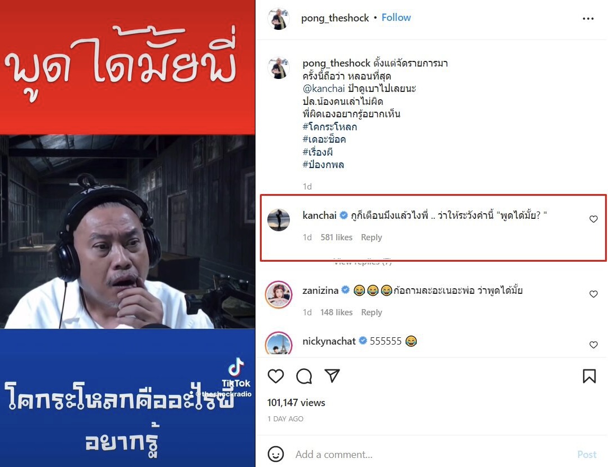This screenshot has height=467, width=608.
Task: Open pong_theshock header profile avatar
Action: (279, 18)
